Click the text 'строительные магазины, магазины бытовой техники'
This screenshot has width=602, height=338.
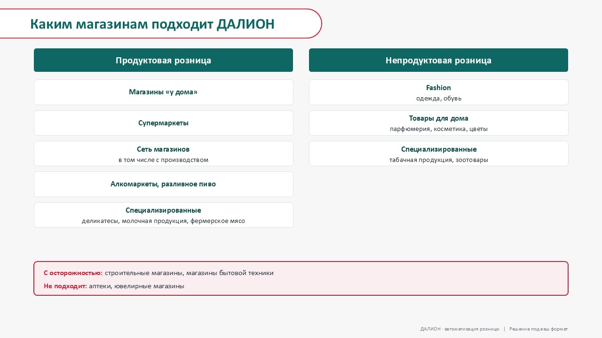click(x=189, y=273)
